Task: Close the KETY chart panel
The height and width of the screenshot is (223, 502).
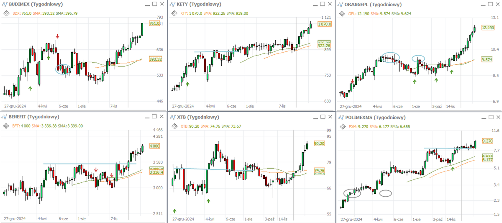Action: [330, 4]
